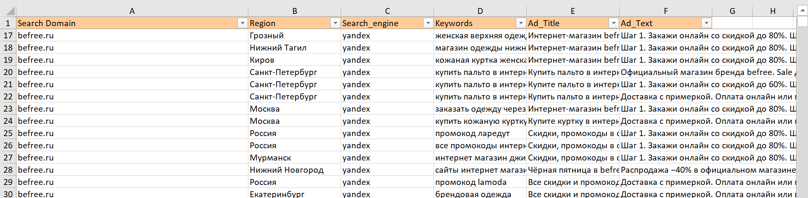Click the Нижний Новгород region cell

click(294, 170)
